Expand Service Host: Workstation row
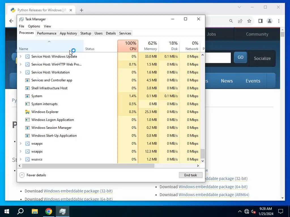 coord(20,72)
